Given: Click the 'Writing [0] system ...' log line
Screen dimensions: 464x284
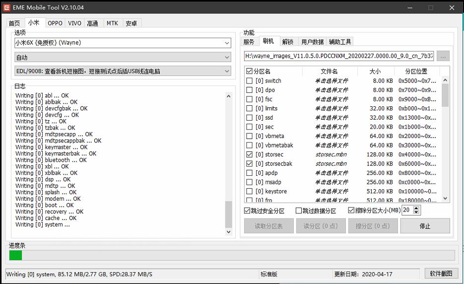Looking at the screenshot, I should pos(43,224).
